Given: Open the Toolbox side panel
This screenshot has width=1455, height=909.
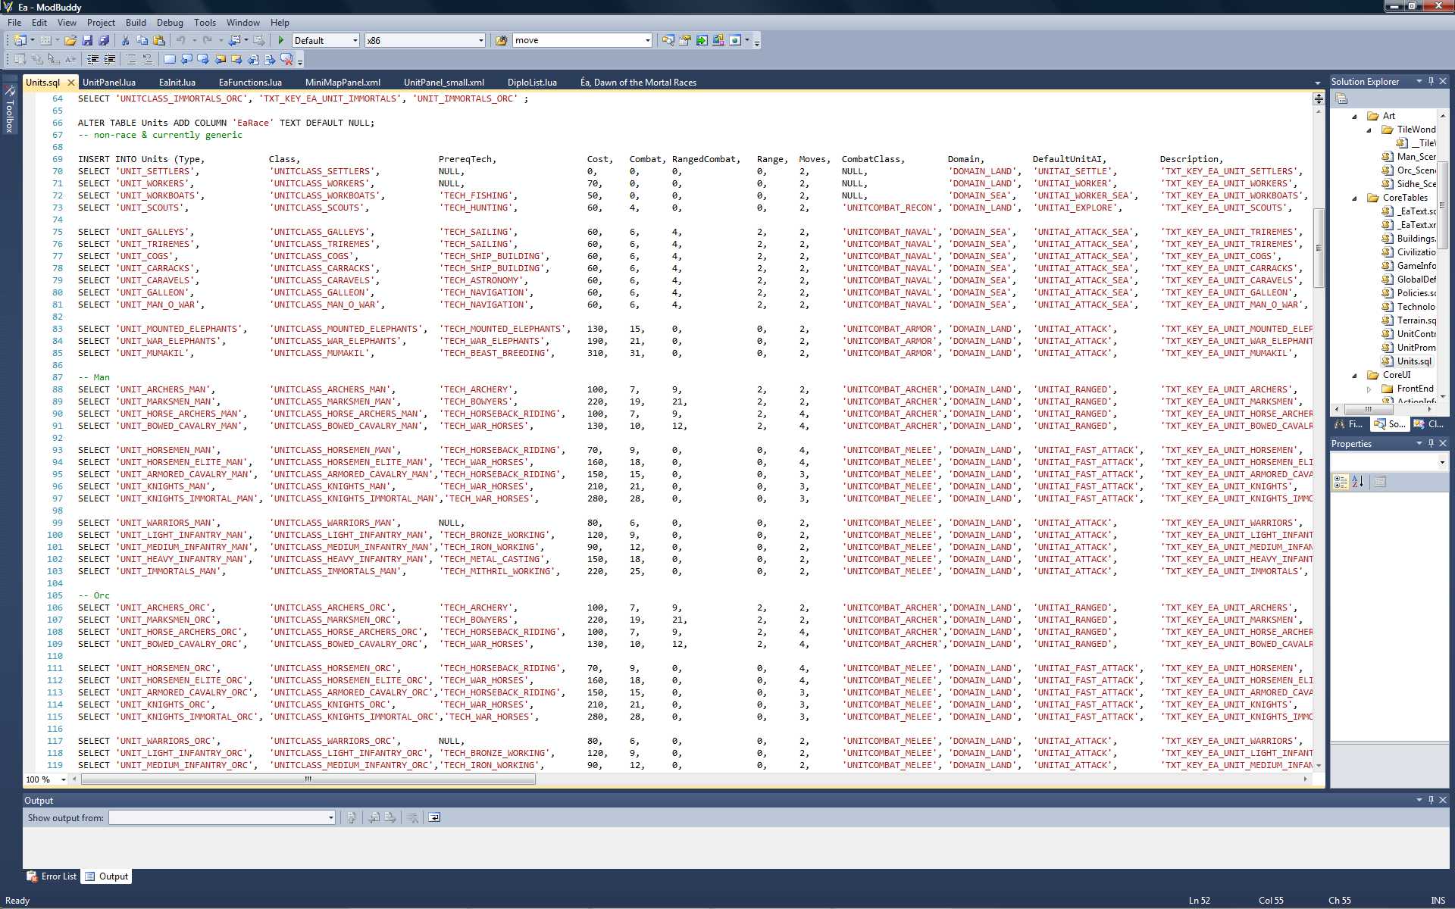Looking at the screenshot, I should point(10,110).
